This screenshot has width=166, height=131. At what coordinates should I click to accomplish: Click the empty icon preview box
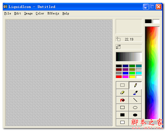pos(129,26)
